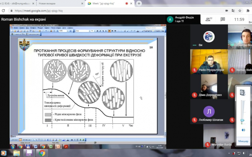The height and width of the screenshot is (157, 252).
Task: Open the participants list icon
Action: tap(208, 19)
